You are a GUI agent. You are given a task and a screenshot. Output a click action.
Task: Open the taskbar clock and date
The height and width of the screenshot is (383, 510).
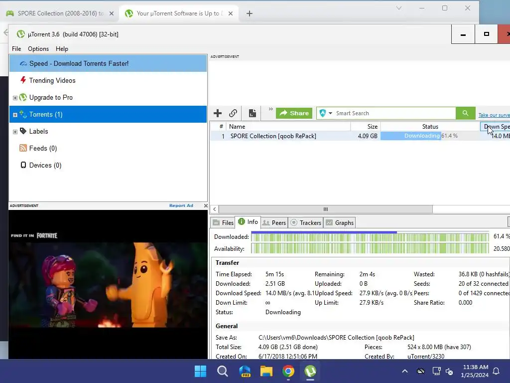coord(475,371)
